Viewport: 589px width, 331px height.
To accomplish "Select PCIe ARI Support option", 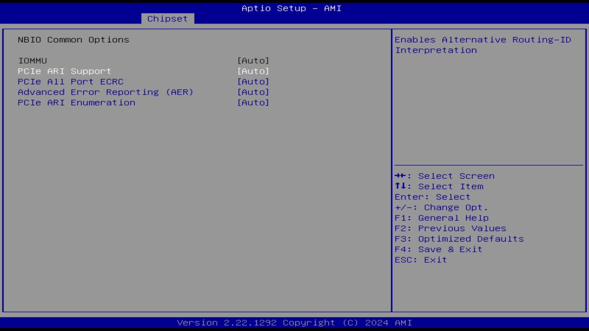I will pos(64,71).
